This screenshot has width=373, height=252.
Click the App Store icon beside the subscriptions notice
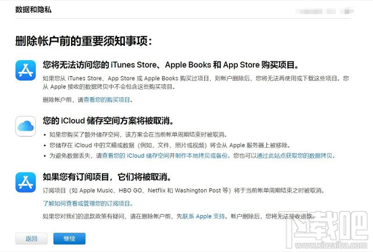coord(26,182)
